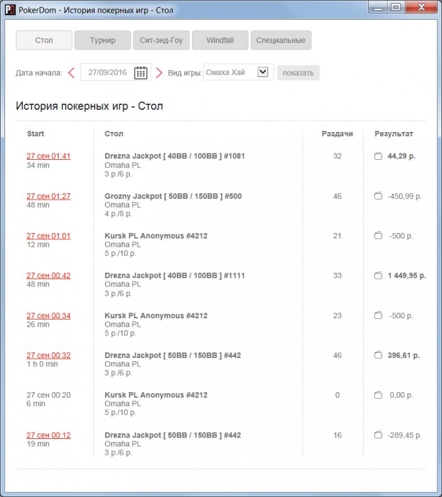Open session link 27 сен 01:01
Screen dimensions: 442x497
click(49, 236)
